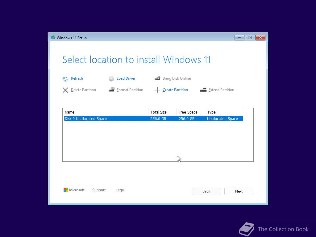Click the Extend Partition label
This screenshot has height=237, width=316.
(x=221, y=90)
